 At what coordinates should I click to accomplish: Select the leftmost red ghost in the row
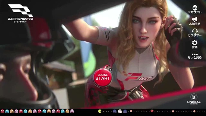[x=2, y=111]
